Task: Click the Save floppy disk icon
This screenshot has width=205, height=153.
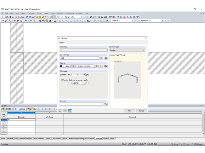Action: point(13,17)
